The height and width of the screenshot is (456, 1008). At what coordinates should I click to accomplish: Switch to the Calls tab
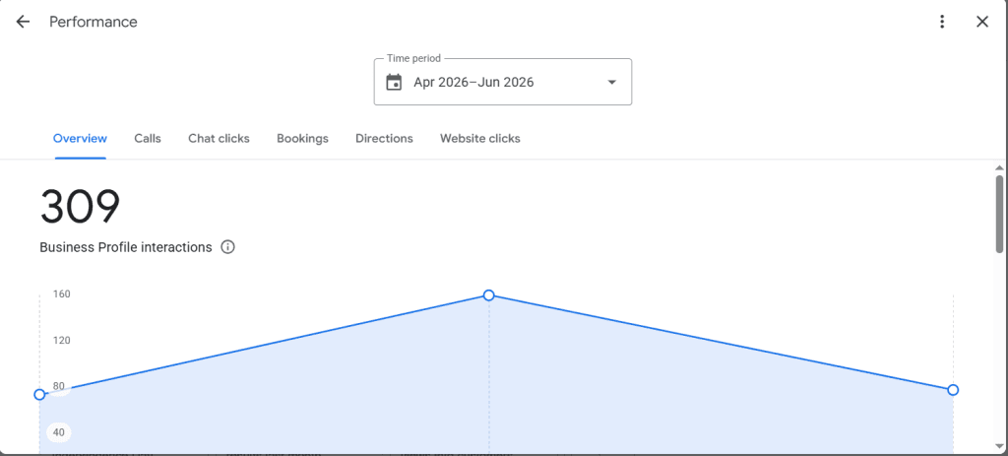pyautogui.click(x=148, y=138)
